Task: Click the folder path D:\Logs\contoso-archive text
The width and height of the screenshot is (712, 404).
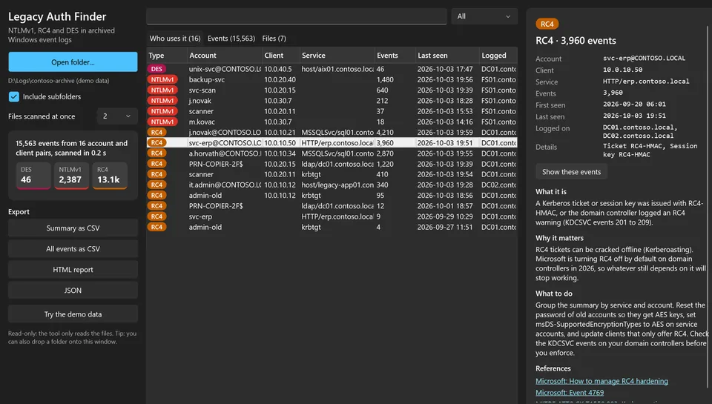Action: coord(59,81)
